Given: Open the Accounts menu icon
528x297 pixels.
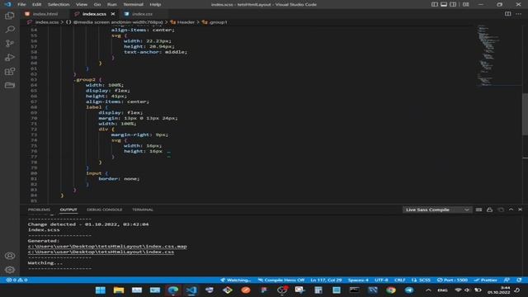Looking at the screenshot, I should 10,256.
